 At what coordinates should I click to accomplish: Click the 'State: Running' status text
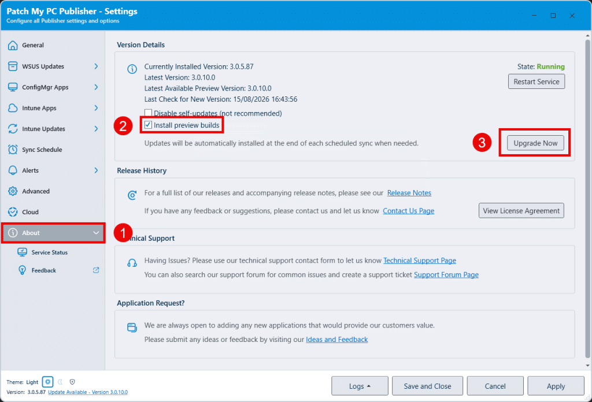coord(541,67)
